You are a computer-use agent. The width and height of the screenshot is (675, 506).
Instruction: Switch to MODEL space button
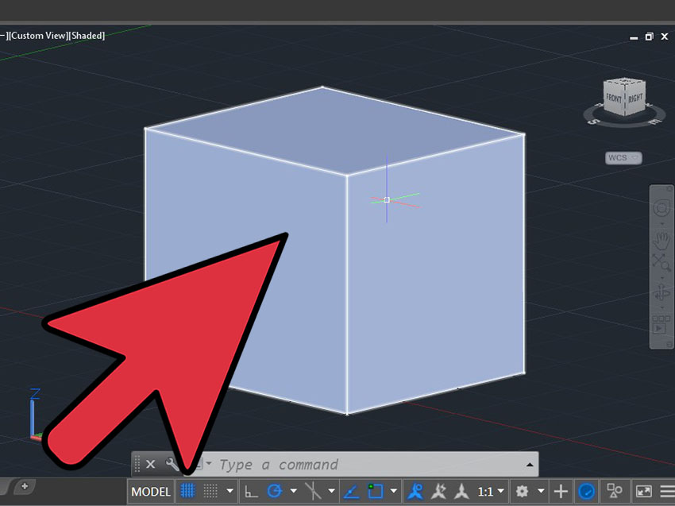[x=151, y=492]
